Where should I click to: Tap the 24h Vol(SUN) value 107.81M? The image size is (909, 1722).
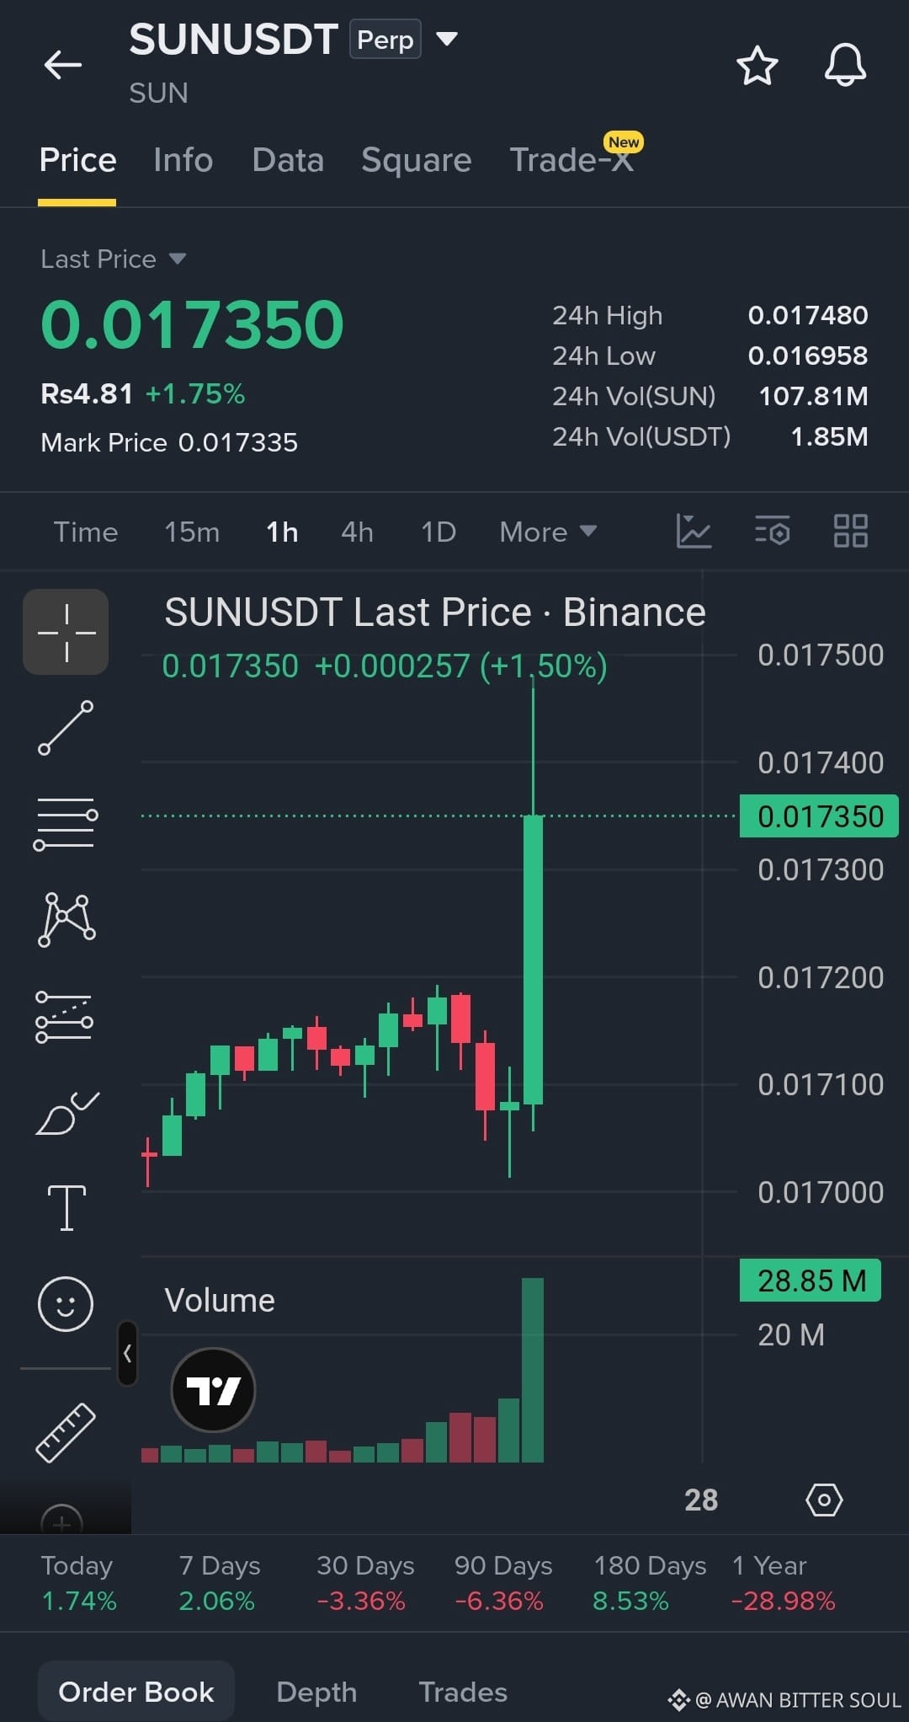click(813, 396)
